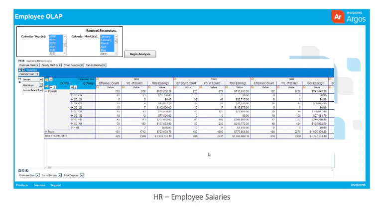Click the yellow tool icon below the chart icon
Image resolution: width=384 pixels, height=207 pixels.
point(46,86)
